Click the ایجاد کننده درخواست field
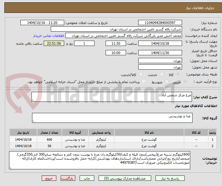 (123, 36)
